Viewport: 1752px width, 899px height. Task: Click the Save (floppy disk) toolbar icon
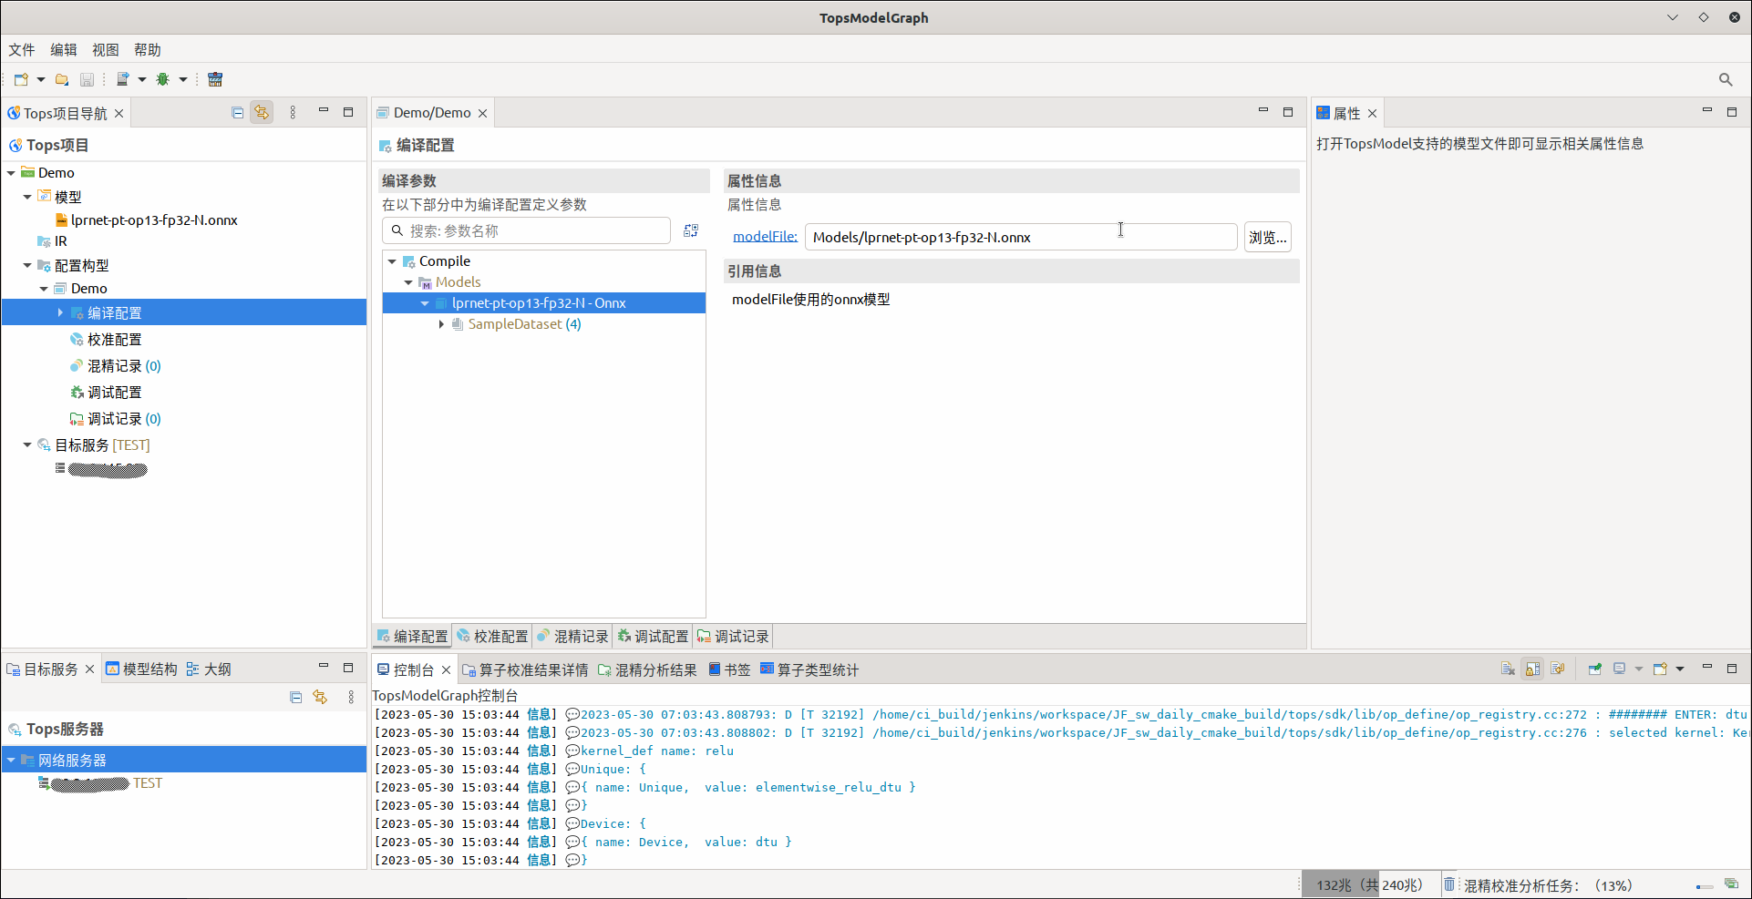(87, 79)
